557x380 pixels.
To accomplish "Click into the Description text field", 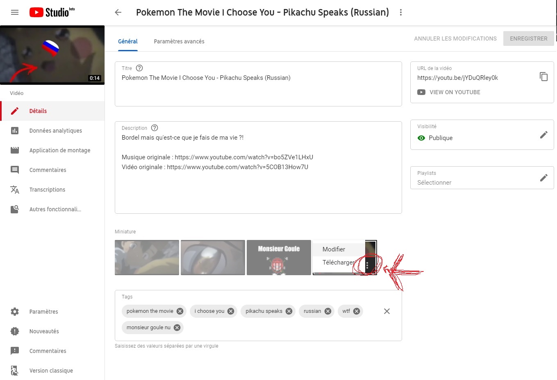I will (258, 184).
